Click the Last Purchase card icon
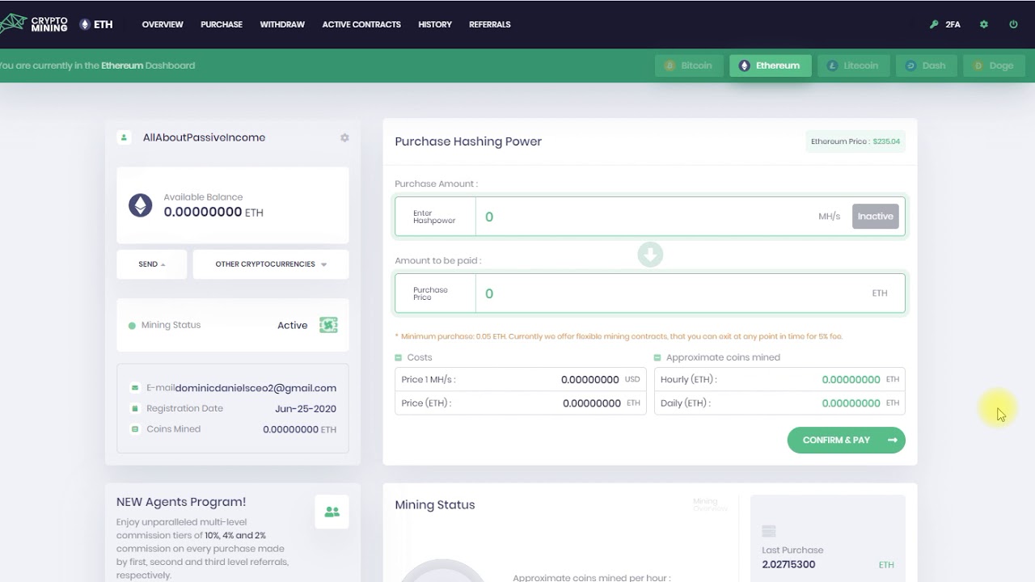This screenshot has width=1035, height=582. 769,531
